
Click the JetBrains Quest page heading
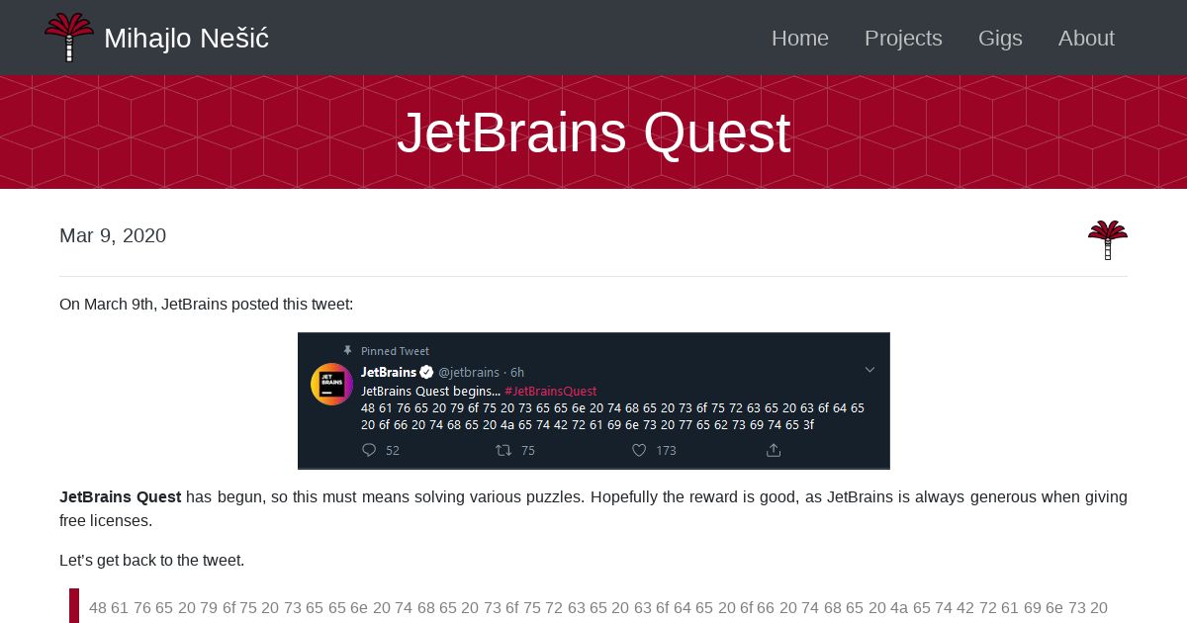[x=593, y=133]
